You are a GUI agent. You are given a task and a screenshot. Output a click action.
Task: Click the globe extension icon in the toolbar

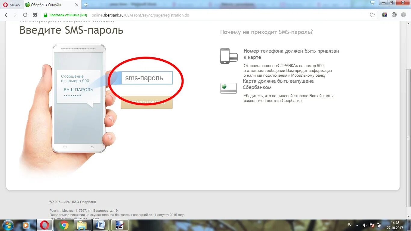point(403,15)
